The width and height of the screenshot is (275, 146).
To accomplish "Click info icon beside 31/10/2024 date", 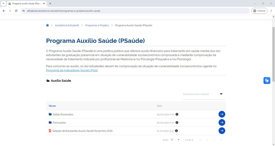I will [x=176, y=131].
